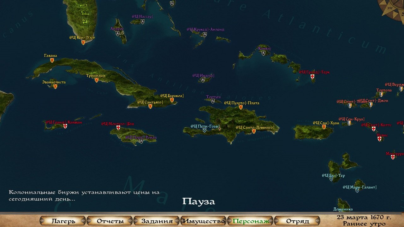Click the date display 23 марта 1670
404x227 pixels.
[364, 217]
